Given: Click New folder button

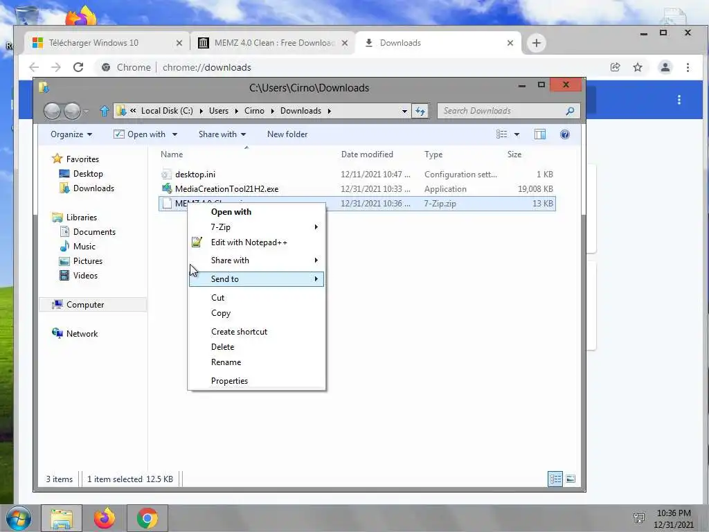Looking at the screenshot, I should tap(287, 134).
